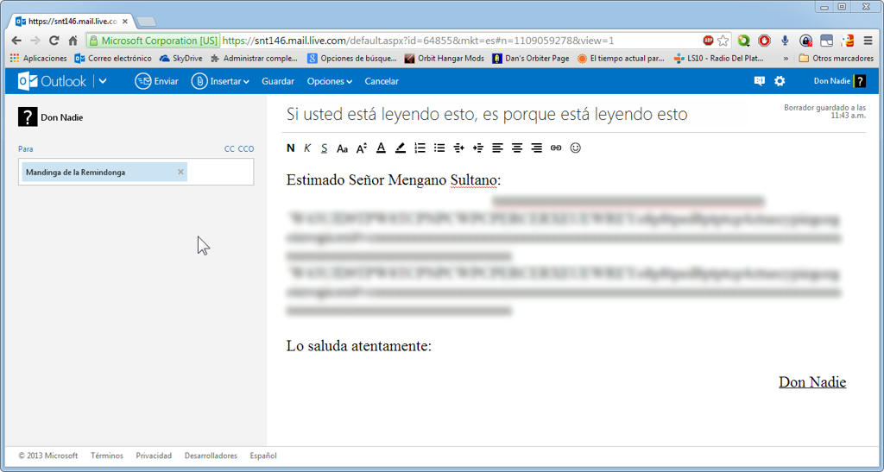Click Cancelar to discard the message
The height and width of the screenshot is (472, 884).
(382, 81)
